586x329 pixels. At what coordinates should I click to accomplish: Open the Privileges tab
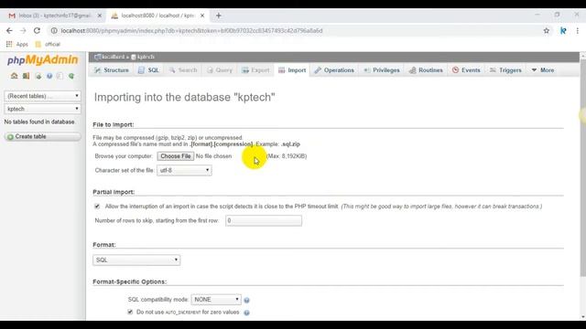click(x=382, y=70)
